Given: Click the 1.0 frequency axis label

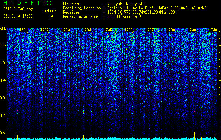Looking at the screenshot, I should (3, 63).
